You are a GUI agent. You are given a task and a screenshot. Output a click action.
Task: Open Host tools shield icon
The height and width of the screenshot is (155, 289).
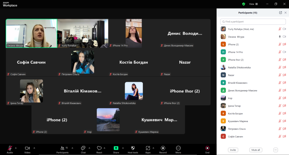(133, 148)
